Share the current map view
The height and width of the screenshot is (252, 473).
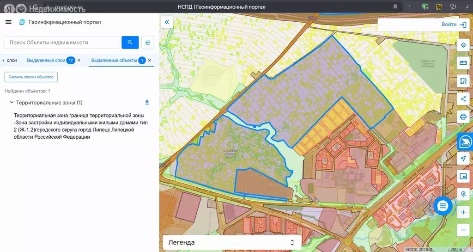click(x=463, y=98)
